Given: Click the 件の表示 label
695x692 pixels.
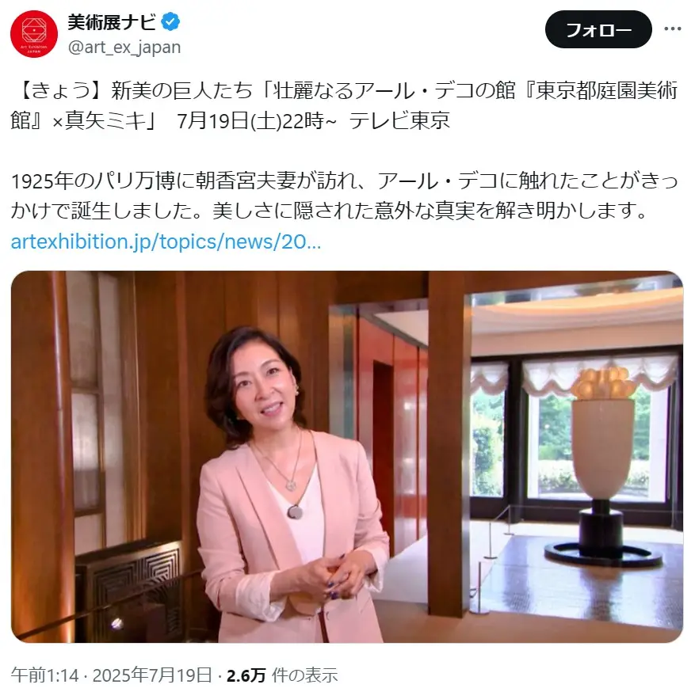Looking at the screenshot, I should tap(304, 675).
